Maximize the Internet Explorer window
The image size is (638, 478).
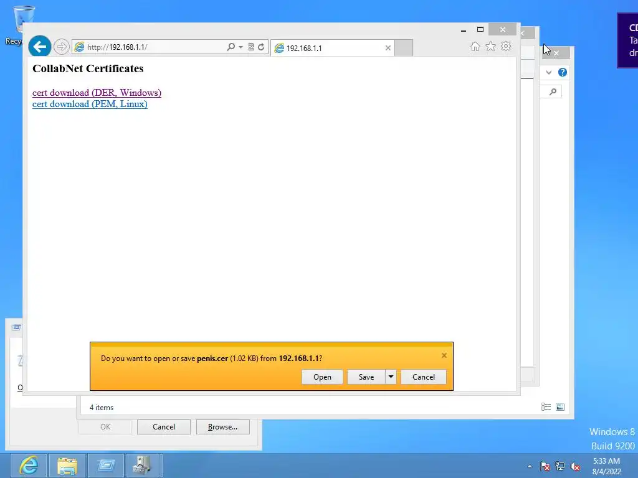click(x=480, y=29)
